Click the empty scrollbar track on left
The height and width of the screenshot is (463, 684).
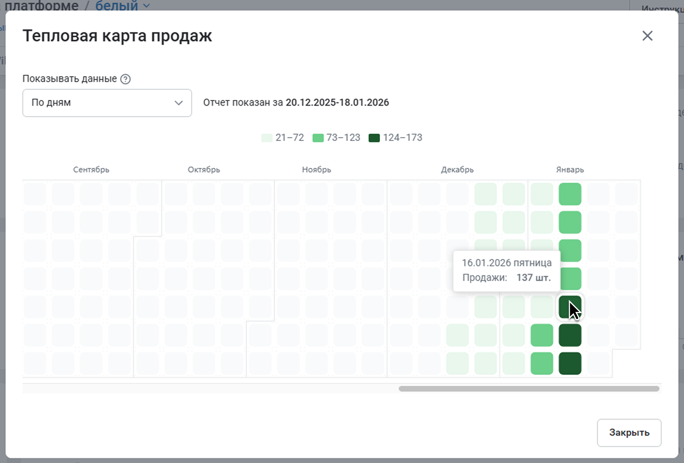point(210,389)
